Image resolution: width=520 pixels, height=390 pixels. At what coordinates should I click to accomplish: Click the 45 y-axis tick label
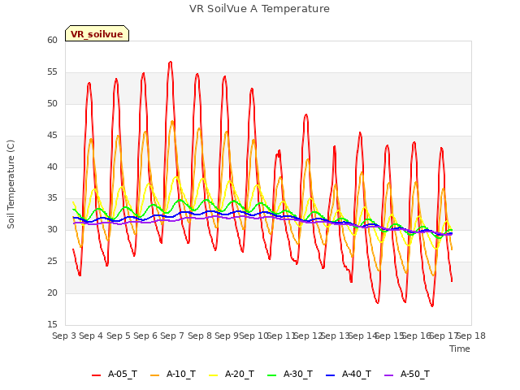52,136
